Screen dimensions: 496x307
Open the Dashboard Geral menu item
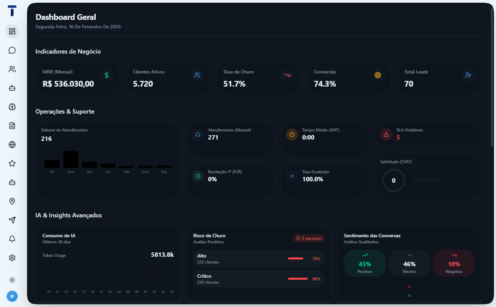pos(12,31)
